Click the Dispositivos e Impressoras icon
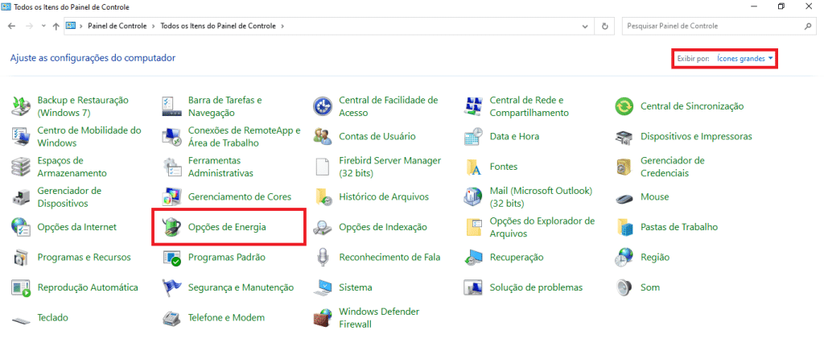This screenshot has height=351, width=824. (x=624, y=137)
